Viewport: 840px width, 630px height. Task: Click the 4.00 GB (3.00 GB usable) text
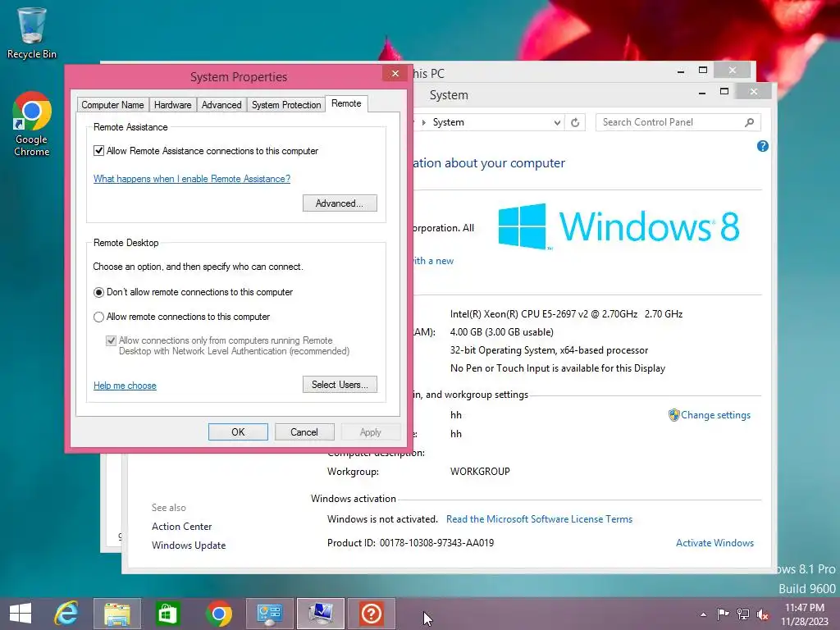(x=502, y=331)
